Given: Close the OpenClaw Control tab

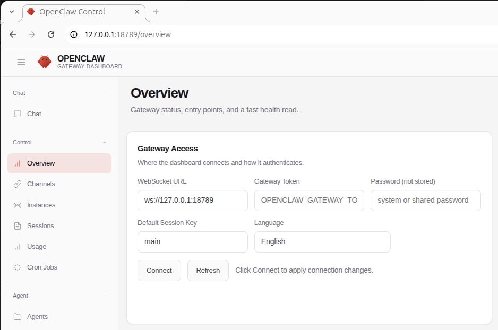Looking at the screenshot, I should pos(137,12).
